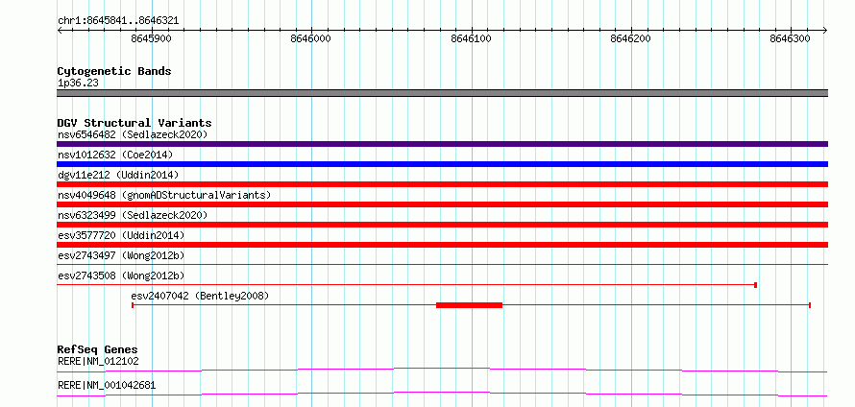Viewport: 855px width, 407px height.
Task: Select the red nsv4049648 variant bar
Action: [x=442, y=204]
